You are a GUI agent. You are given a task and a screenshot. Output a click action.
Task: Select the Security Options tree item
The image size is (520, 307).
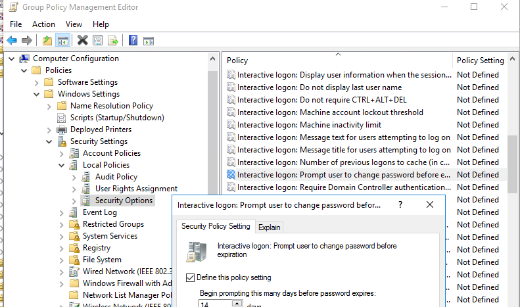pos(124,201)
